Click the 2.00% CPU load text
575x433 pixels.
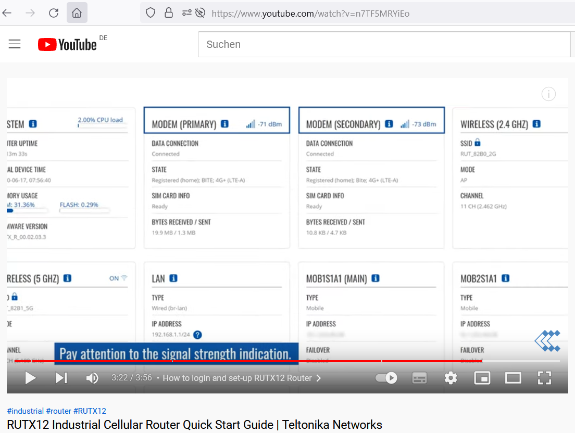(x=101, y=120)
